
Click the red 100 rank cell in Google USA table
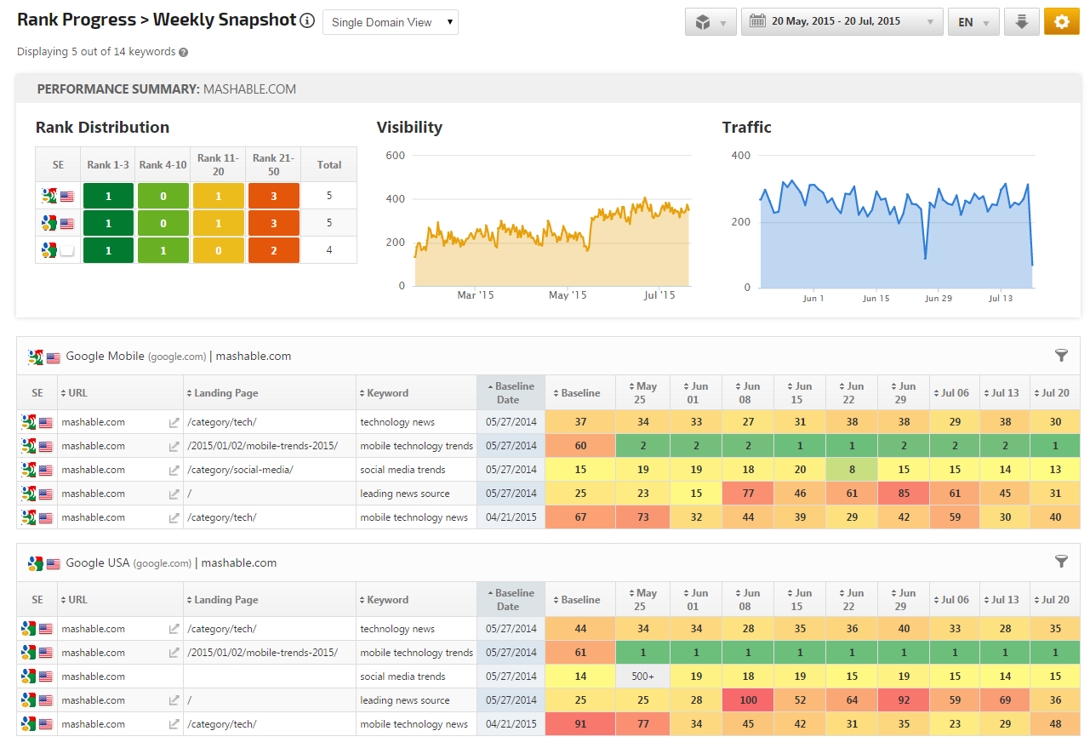pyautogui.click(x=748, y=700)
